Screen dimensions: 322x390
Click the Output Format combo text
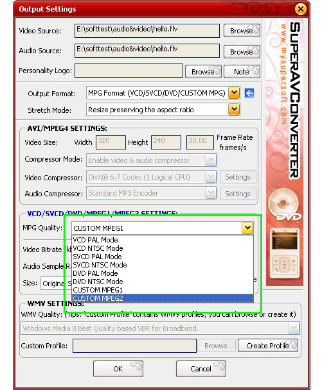[x=157, y=93]
